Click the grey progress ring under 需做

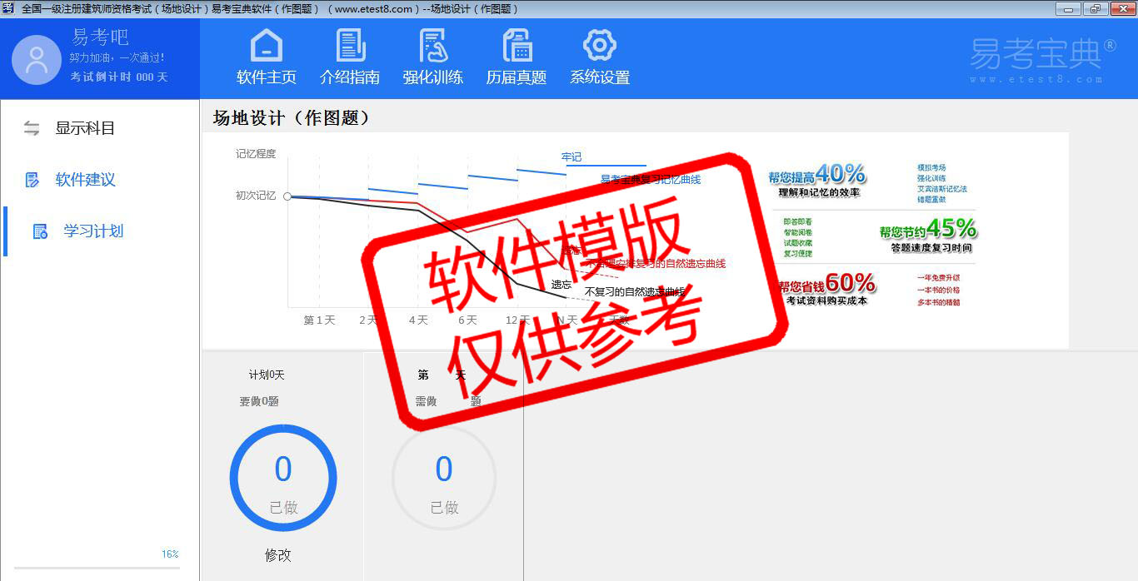(444, 478)
